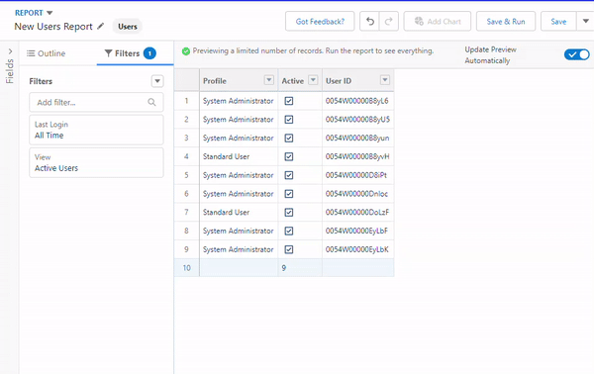Click the Active checkbox in row 2
594x374 pixels.
click(x=289, y=120)
